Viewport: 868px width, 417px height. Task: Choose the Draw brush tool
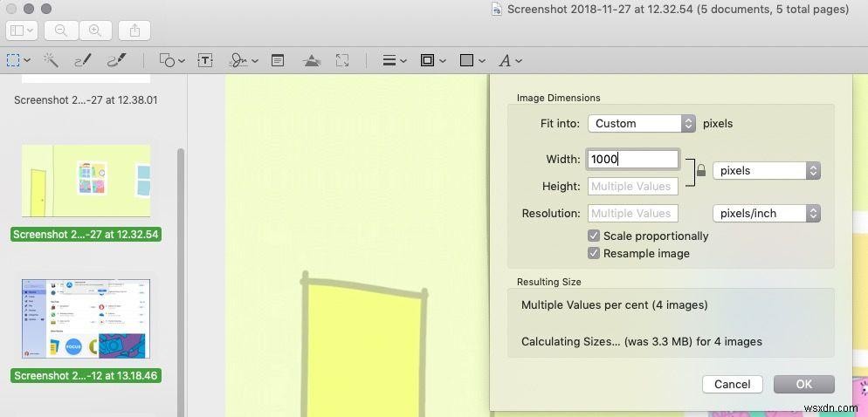[116, 60]
